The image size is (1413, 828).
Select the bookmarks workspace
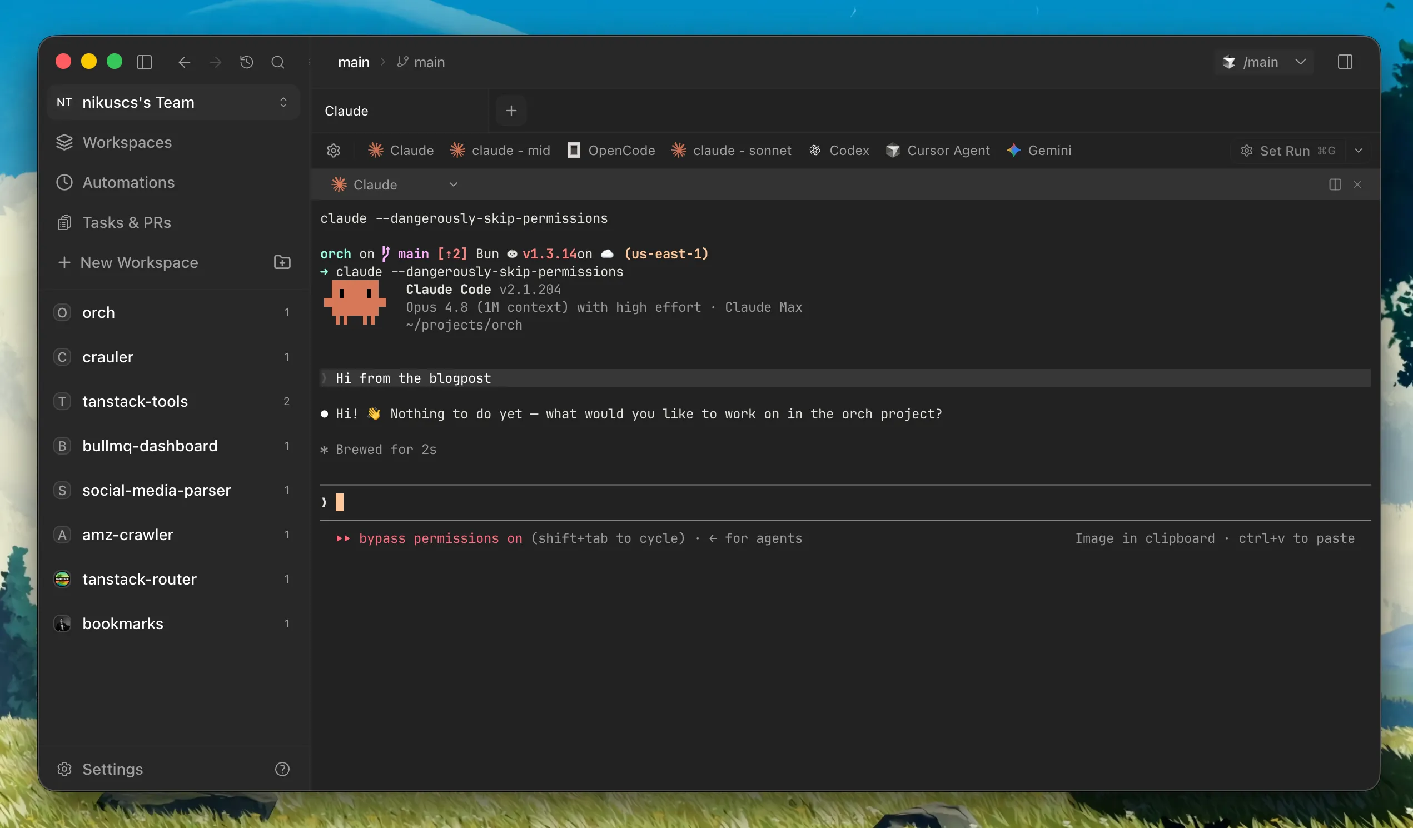click(x=173, y=624)
